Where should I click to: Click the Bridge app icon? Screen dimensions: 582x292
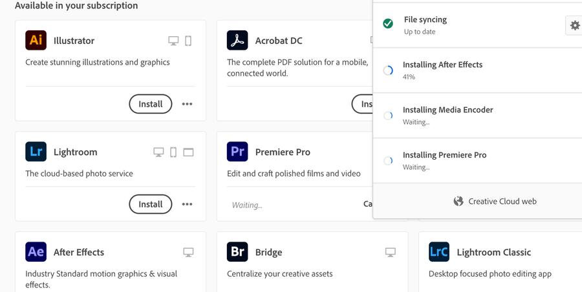pyautogui.click(x=237, y=252)
